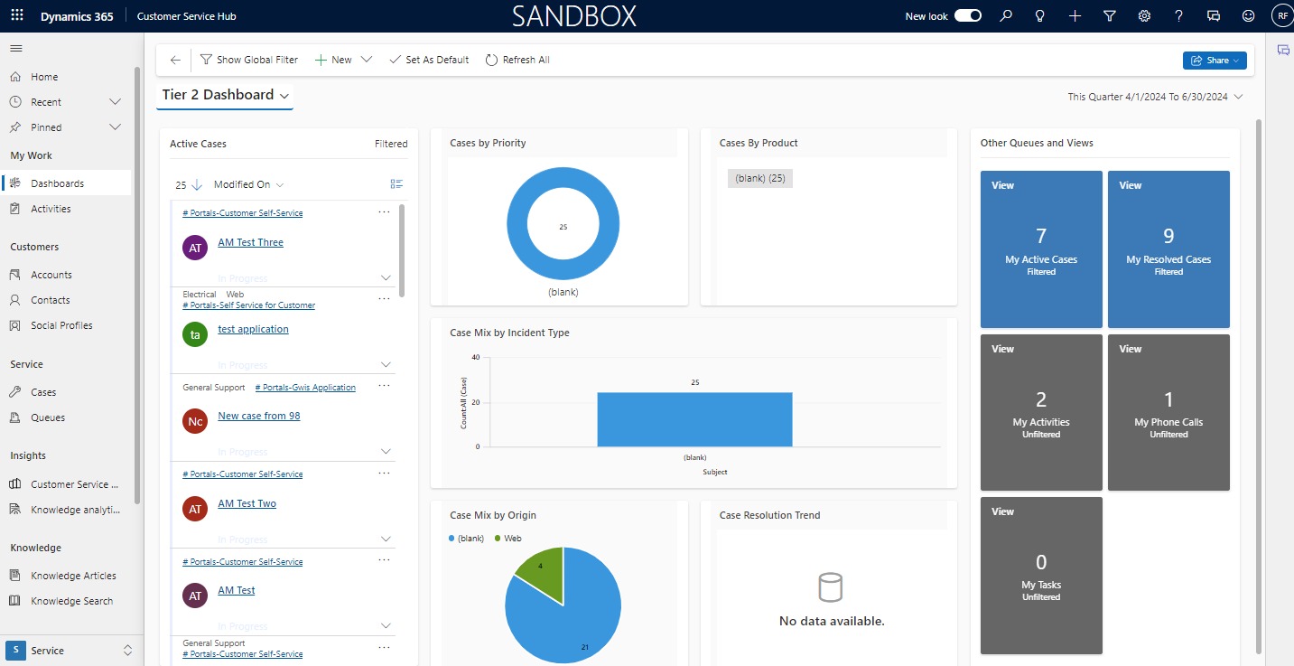Open the AM Test Three case
Screen dimensions: 1294x666
[250, 242]
